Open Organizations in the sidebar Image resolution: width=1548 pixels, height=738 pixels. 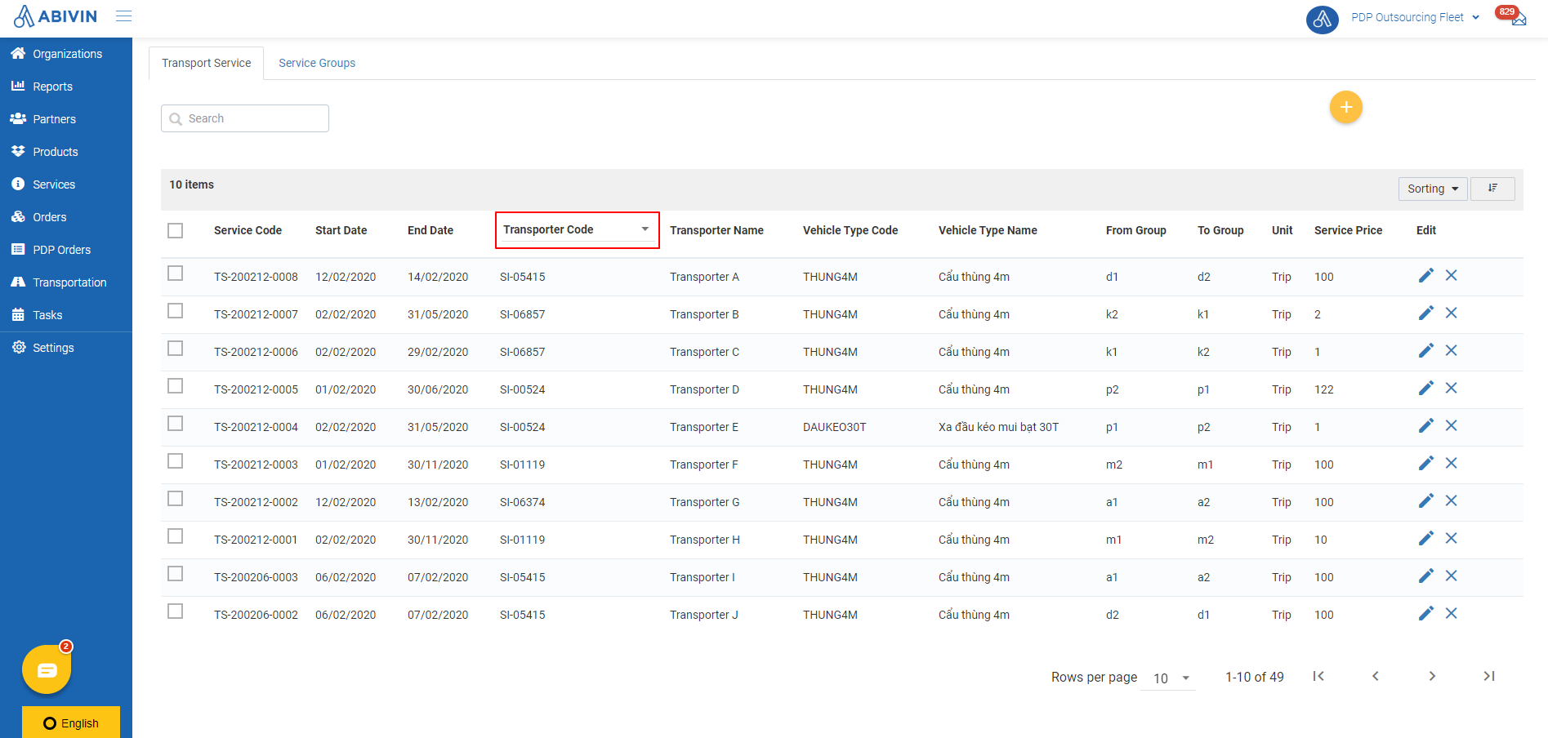tap(66, 54)
